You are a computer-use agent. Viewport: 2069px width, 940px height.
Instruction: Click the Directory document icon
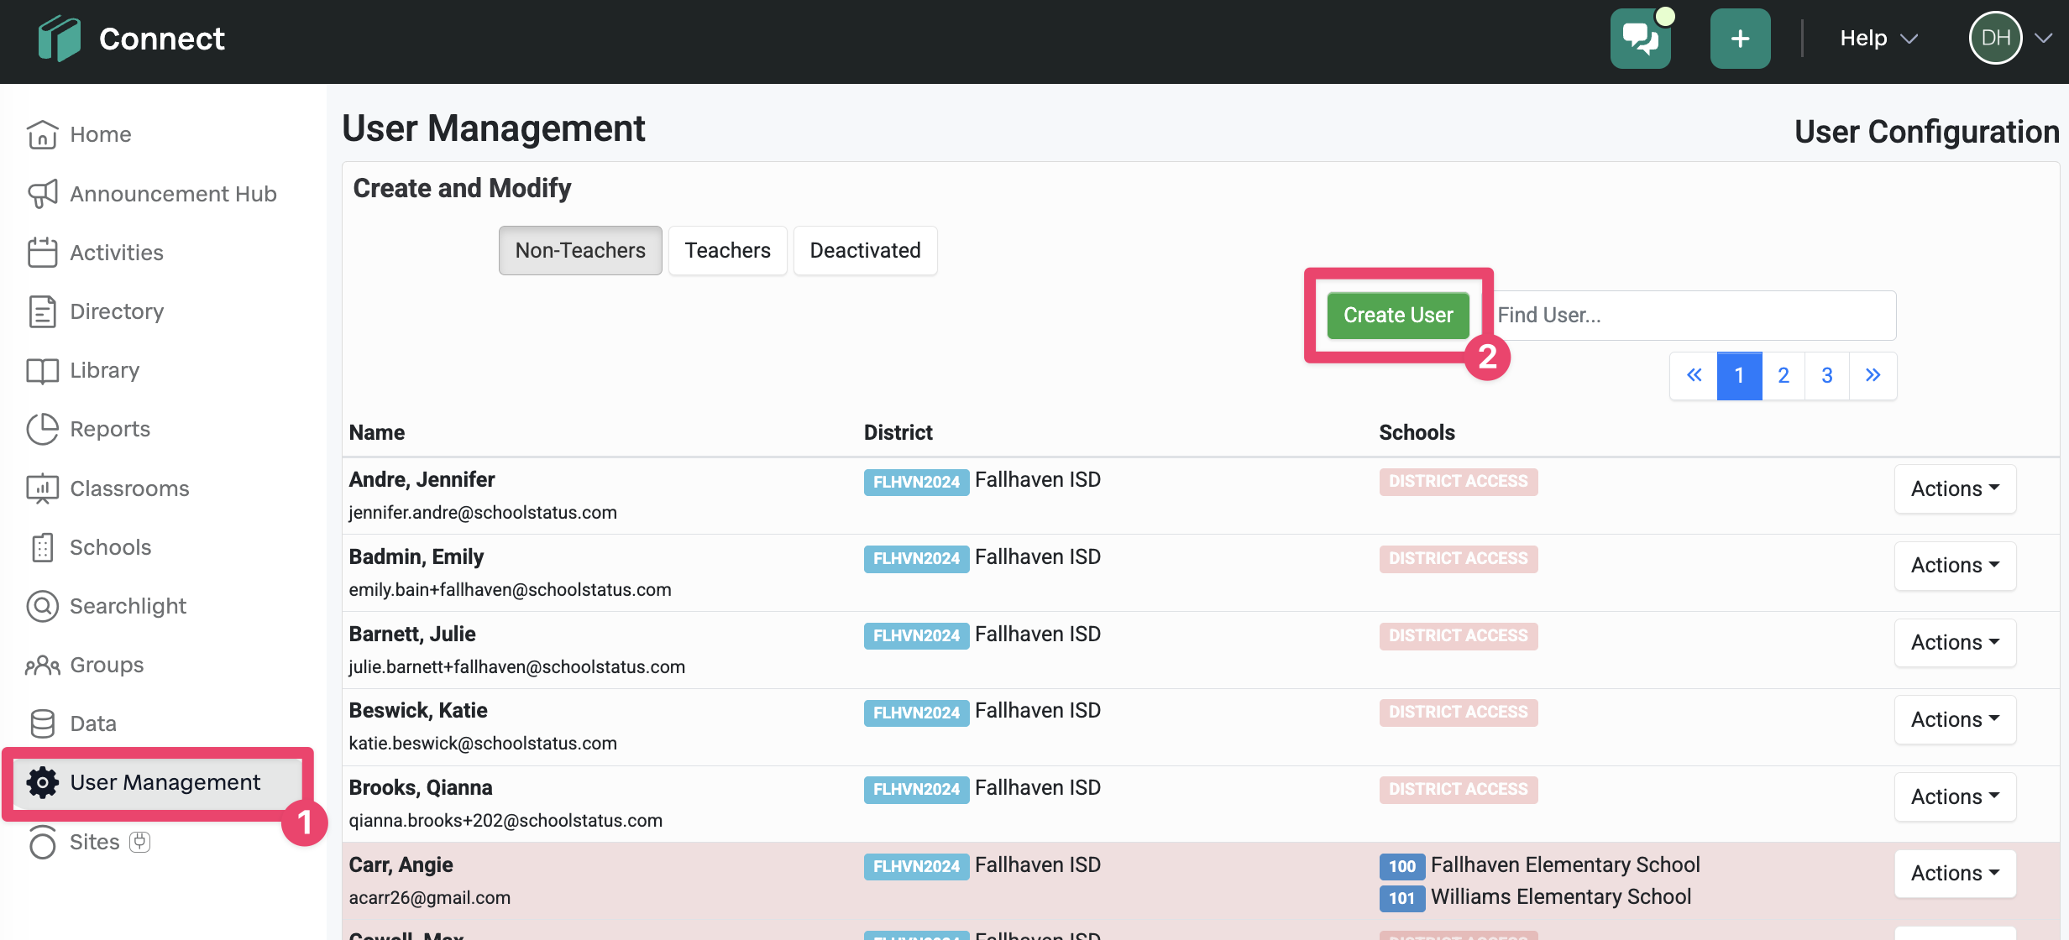(x=42, y=311)
